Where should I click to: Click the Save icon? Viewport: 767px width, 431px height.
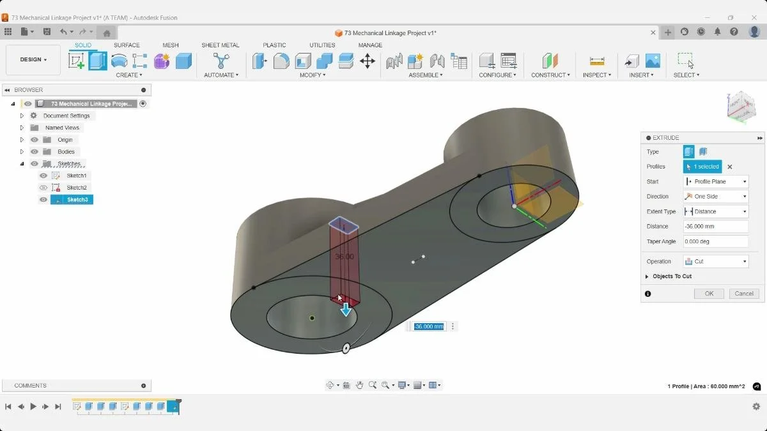click(x=47, y=32)
